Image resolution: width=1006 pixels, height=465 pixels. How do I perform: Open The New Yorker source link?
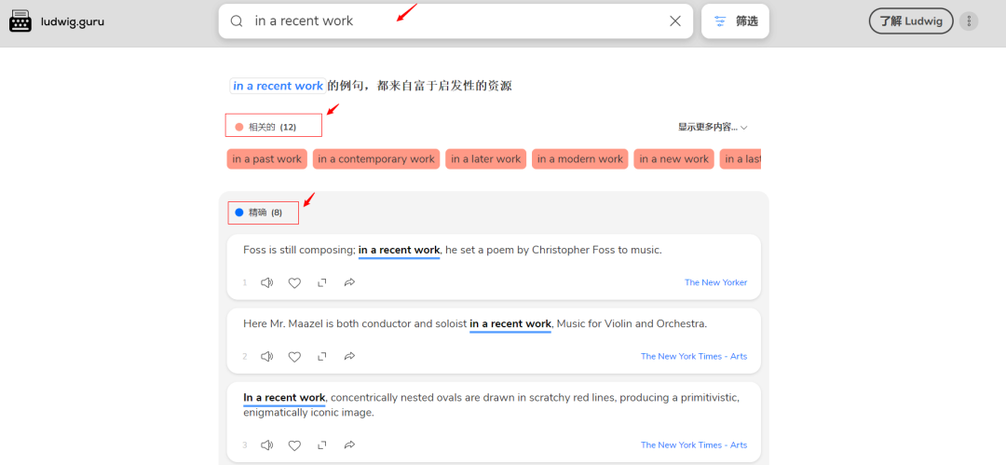(716, 282)
